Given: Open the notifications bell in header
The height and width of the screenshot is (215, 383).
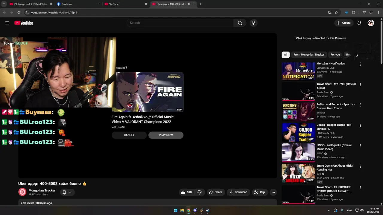Looking at the screenshot, I should [x=359, y=23].
